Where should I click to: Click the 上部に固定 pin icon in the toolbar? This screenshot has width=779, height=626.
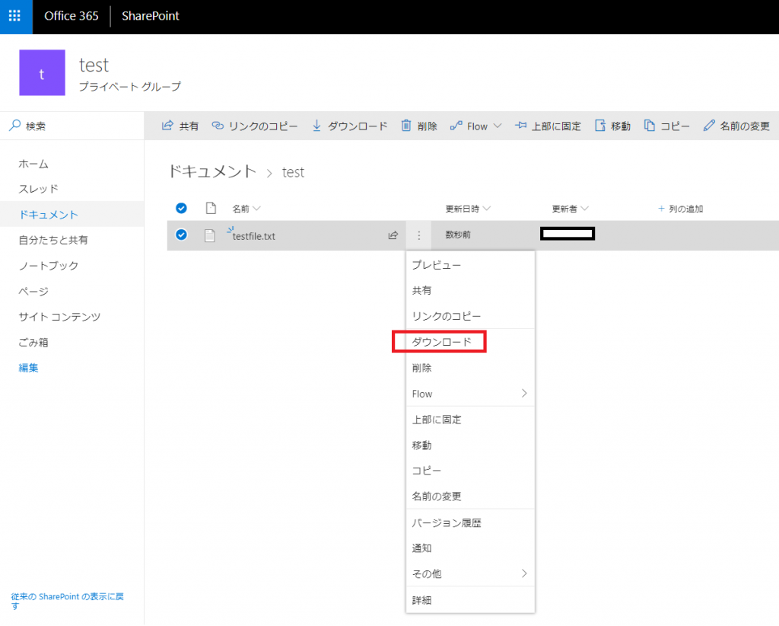pos(520,126)
